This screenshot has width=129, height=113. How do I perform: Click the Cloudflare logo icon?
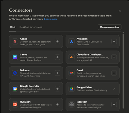click(x=72, y=57)
